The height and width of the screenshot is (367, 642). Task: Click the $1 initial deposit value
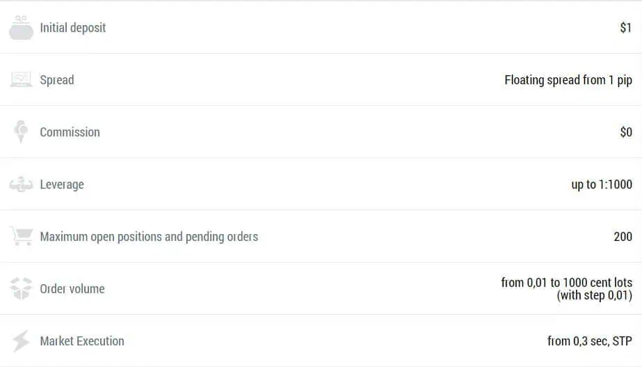click(x=625, y=27)
